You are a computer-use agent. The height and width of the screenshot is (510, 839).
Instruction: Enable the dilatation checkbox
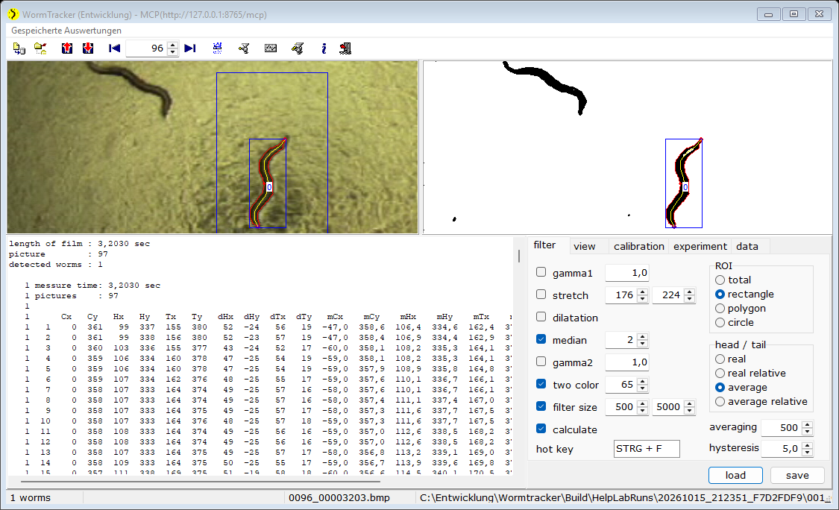point(541,318)
